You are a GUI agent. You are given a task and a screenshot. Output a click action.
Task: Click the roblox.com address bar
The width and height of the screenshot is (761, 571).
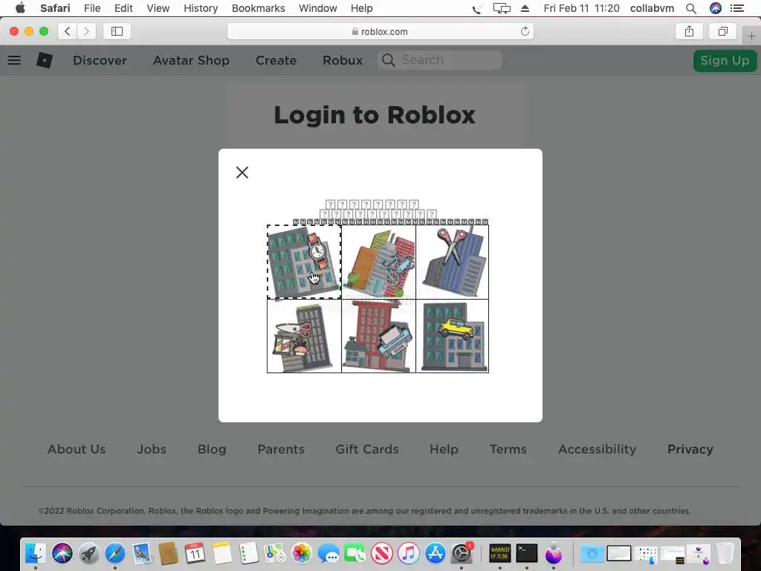click(380, 31)
